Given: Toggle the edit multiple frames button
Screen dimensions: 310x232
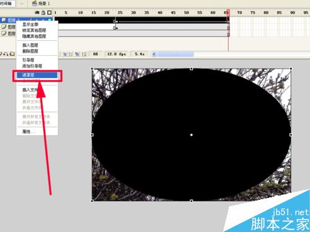Looking at the screenshot, I should pyautogui.click(x=77, y=54).
